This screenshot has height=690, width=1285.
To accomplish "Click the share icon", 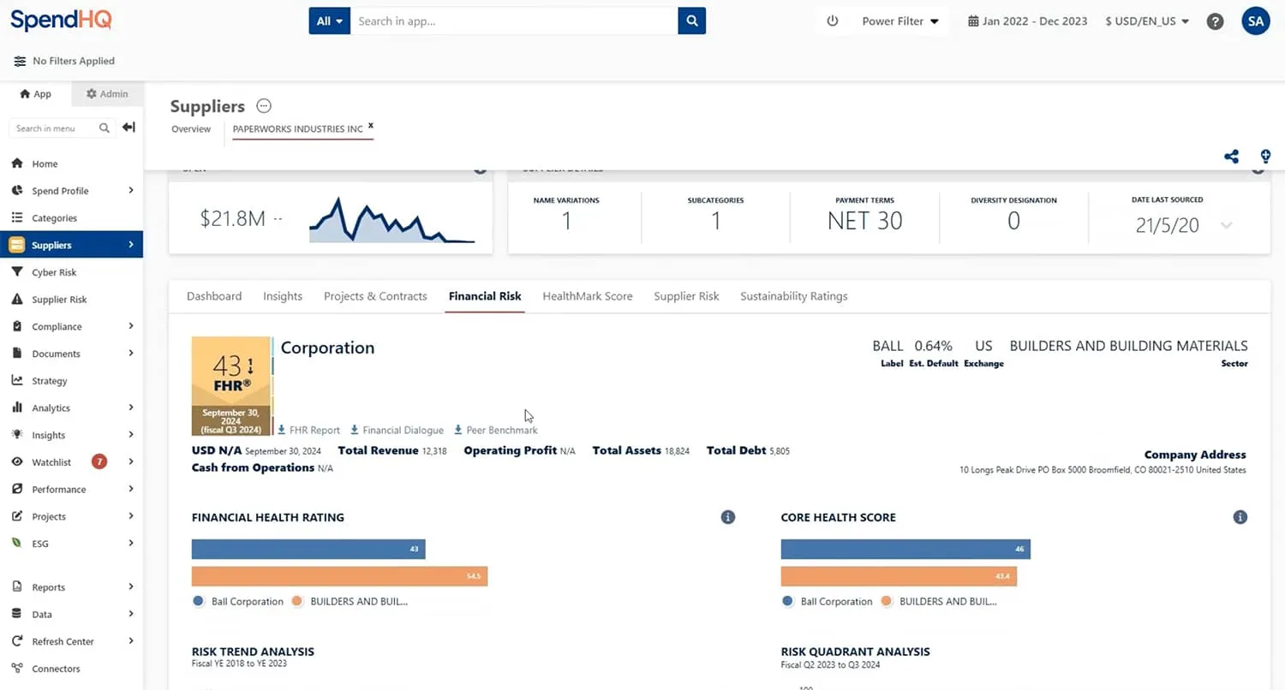I will [1231, 157].
